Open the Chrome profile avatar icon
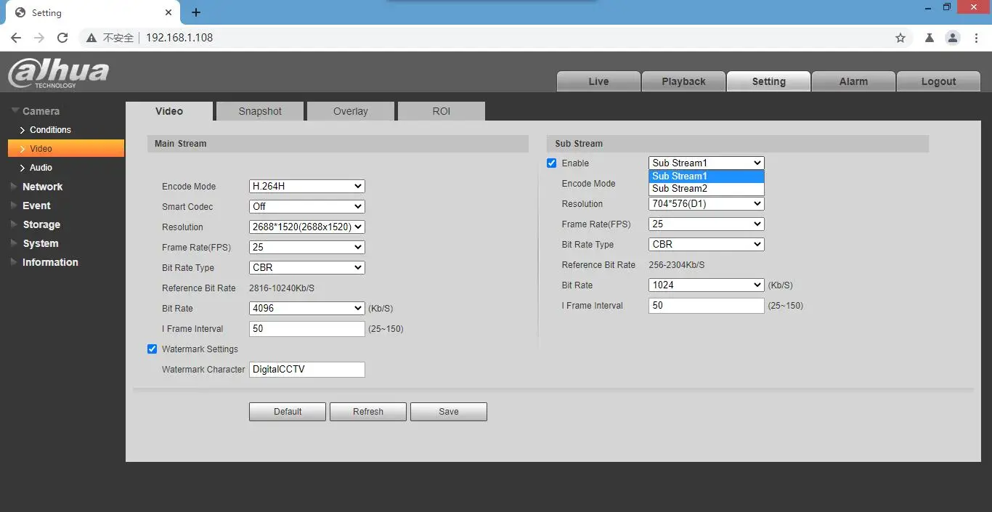This screenshot has width=992, height=512. [952, 38]
